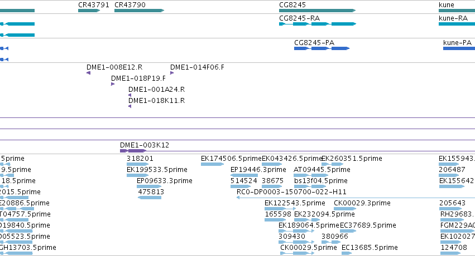Click the 318201 EST label

coord(140,159)
